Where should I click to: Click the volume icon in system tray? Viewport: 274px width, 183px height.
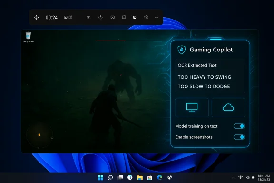pos(248,177)
